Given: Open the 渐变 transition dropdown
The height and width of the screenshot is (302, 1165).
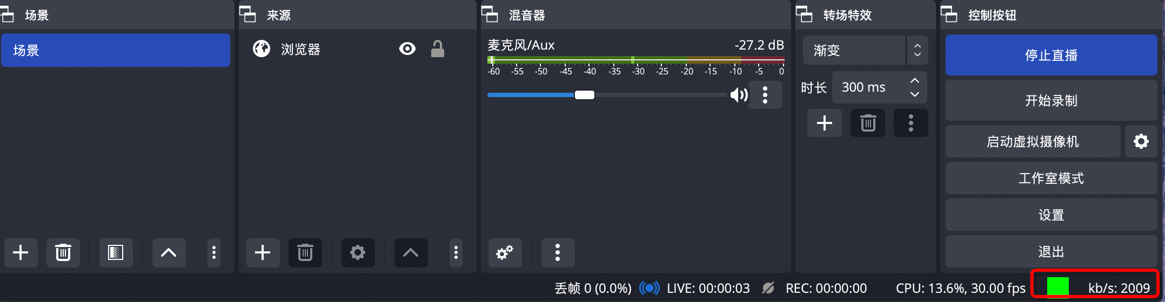Looking at the screenshot, I should coord(866,50).
